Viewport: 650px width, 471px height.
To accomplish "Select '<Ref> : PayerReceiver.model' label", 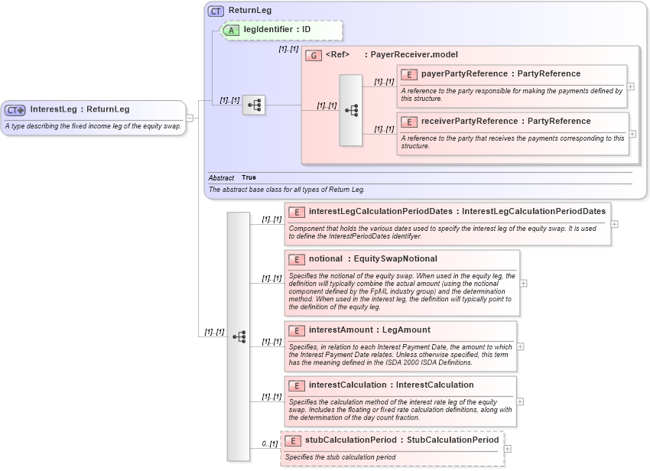I will (x=392, y=55).
